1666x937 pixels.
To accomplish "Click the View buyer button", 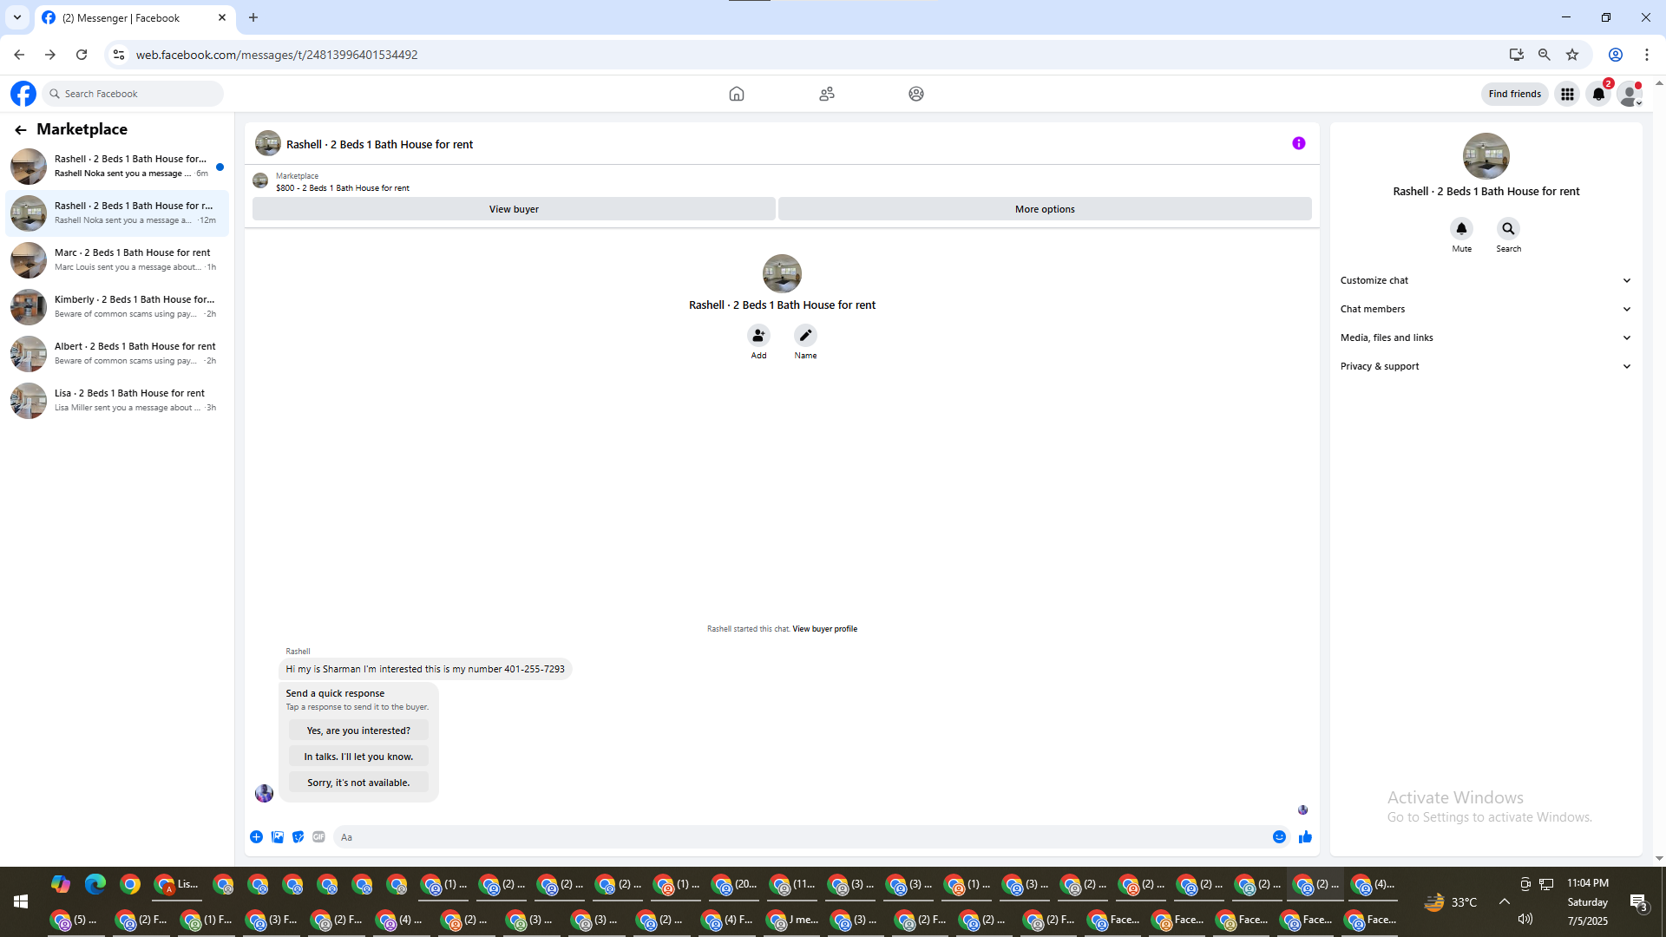I will (x=514, y=209).
